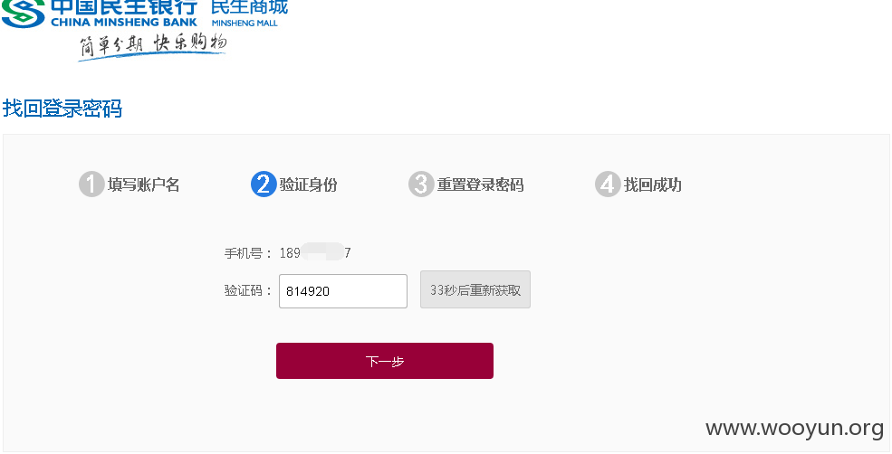Open the 民生商城 Minsheng Mall logo link

tap(249, 13)
